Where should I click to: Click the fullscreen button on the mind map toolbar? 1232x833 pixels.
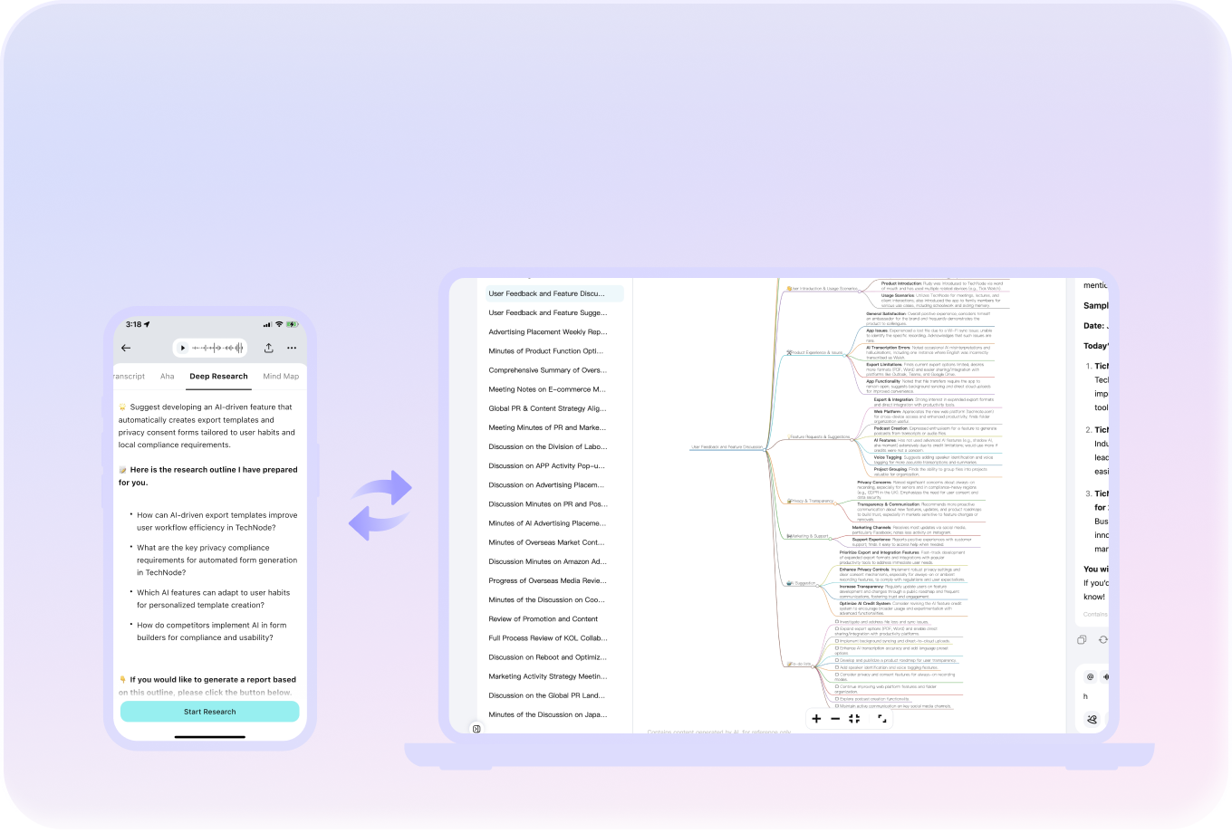click(x=881, y=718)
